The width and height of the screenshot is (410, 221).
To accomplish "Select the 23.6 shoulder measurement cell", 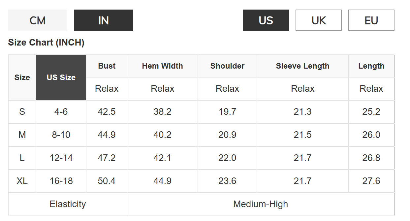I will (x=227, y=181).
